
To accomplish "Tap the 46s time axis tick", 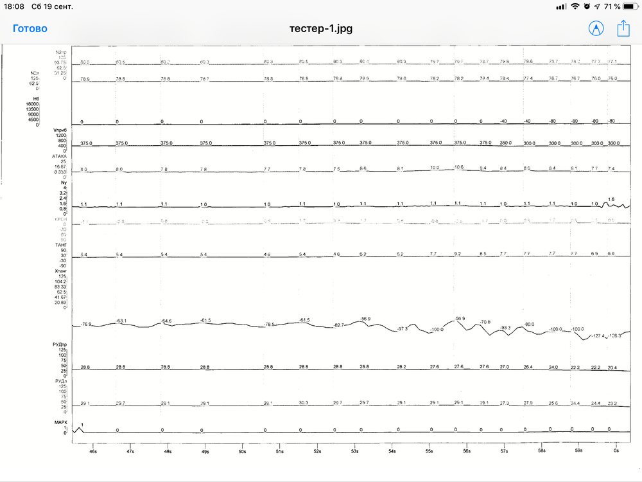I will click(x=93, y=451).
